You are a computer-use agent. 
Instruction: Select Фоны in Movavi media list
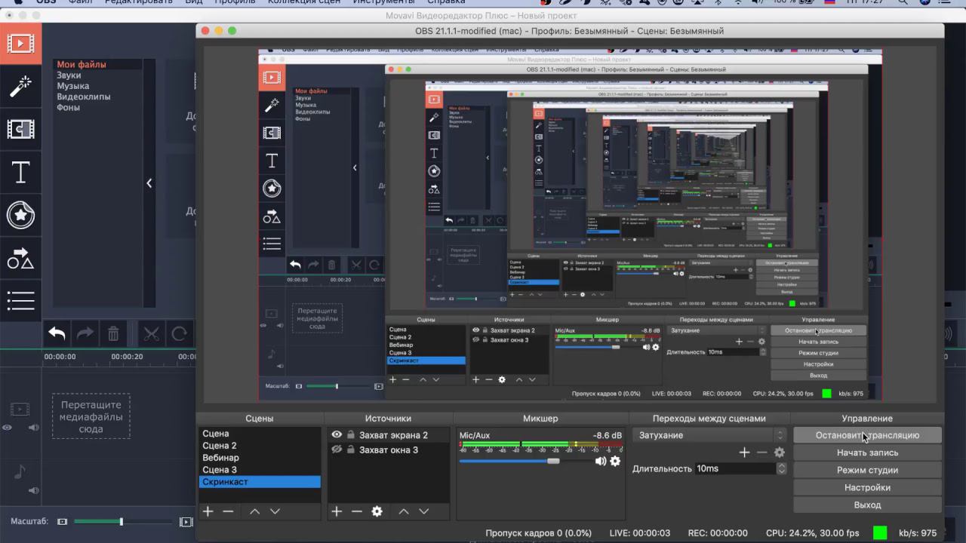pos(68,107)
